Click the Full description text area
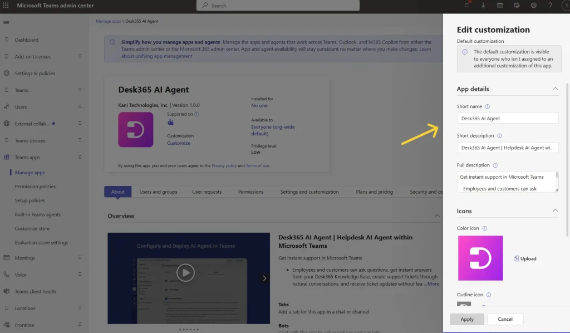This screenshot has height=333, width=570. coord(508,182)
